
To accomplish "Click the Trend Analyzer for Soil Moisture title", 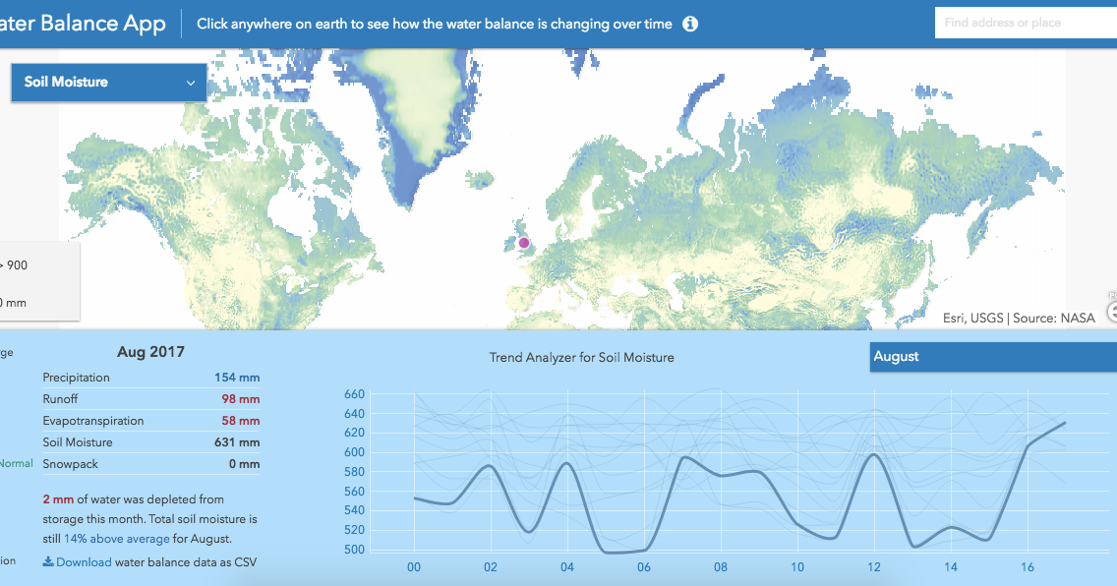I will (582, 357).
